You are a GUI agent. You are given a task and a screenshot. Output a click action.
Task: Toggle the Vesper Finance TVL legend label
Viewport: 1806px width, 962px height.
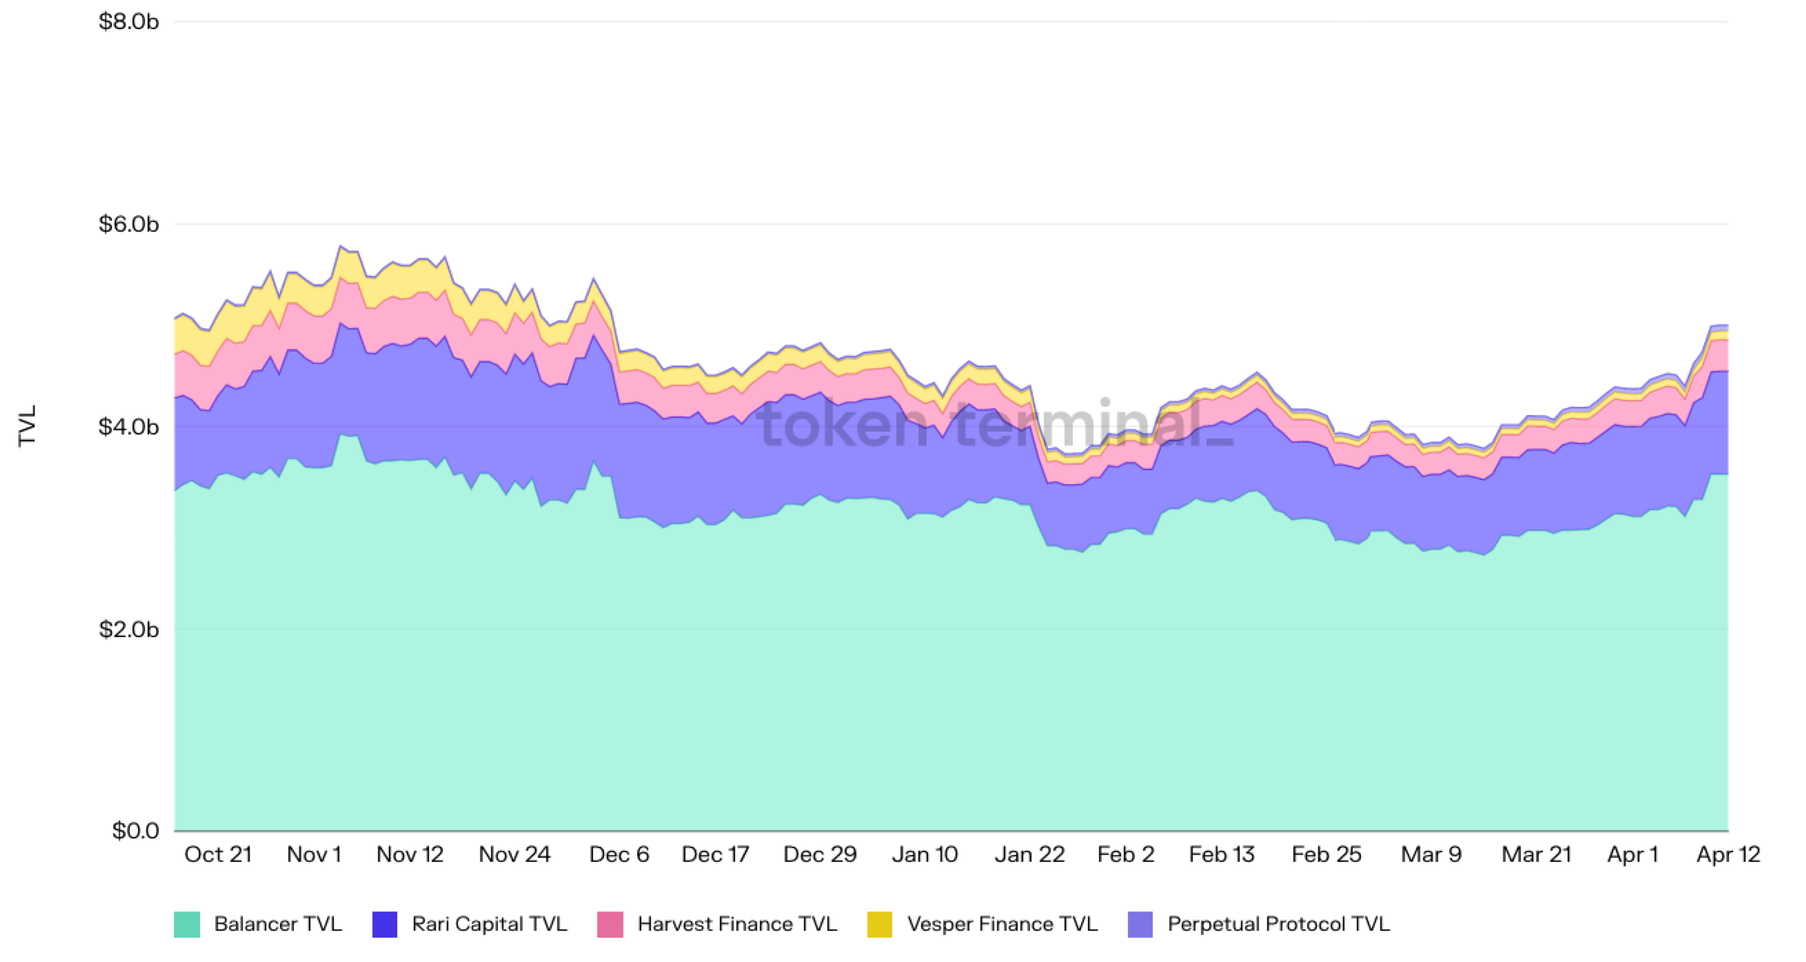(x=1003, y=924)
